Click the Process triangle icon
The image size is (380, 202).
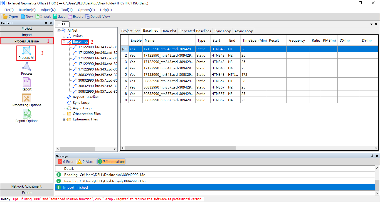click(x=27, y=67)
